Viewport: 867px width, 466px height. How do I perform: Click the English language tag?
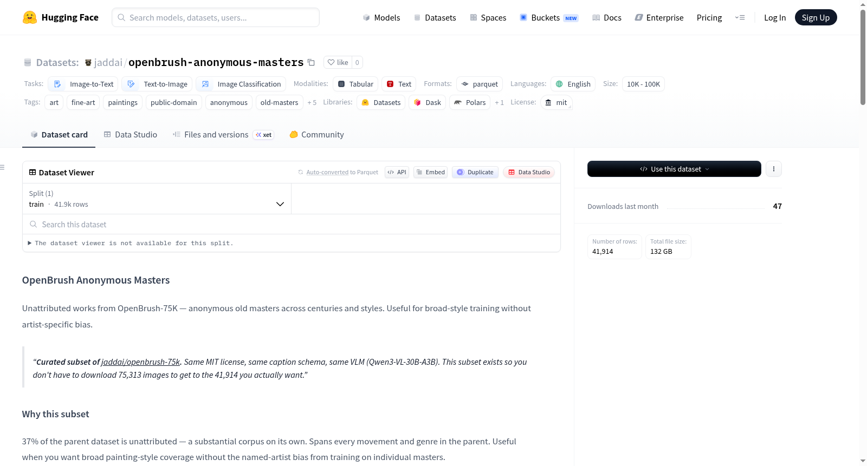click(573, 84)
